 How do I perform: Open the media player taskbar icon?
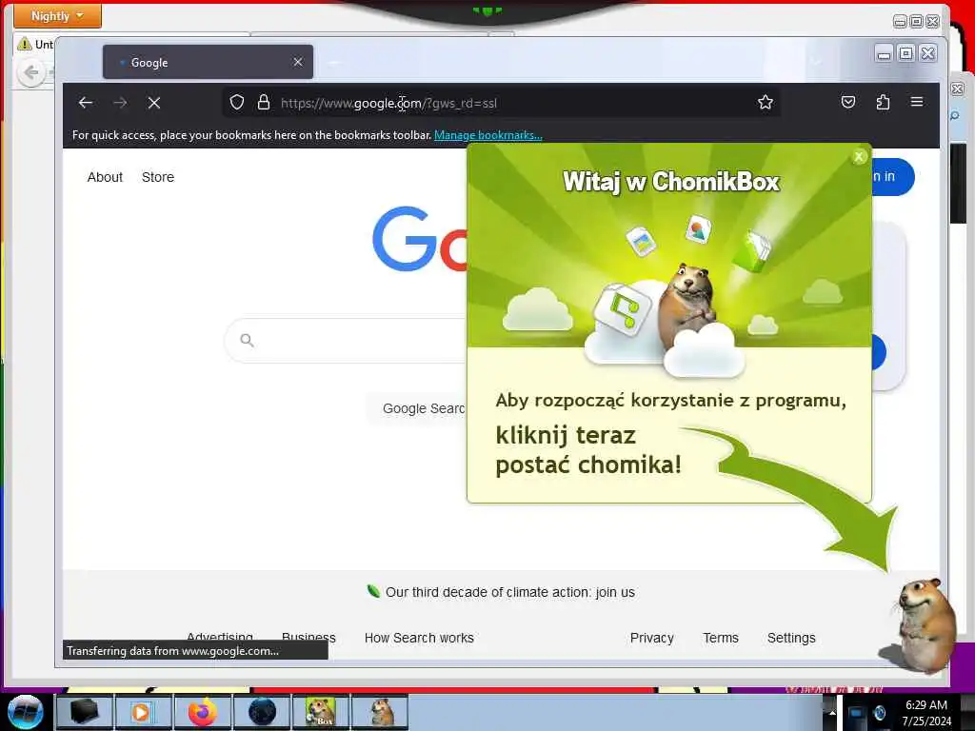pyautogui.click(x=142, y=712)
